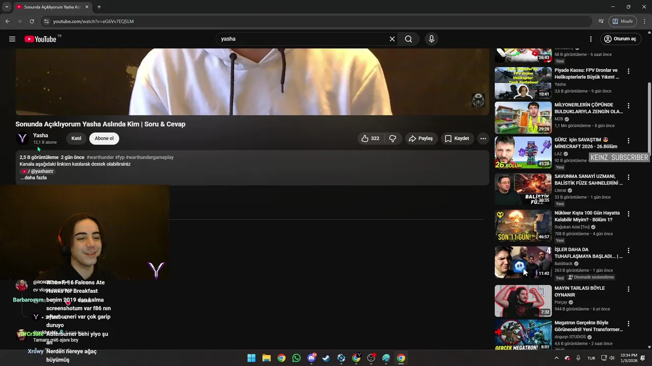Open the TUR keyboard language switcher
652x366 pixels.
tap(591, 358)
